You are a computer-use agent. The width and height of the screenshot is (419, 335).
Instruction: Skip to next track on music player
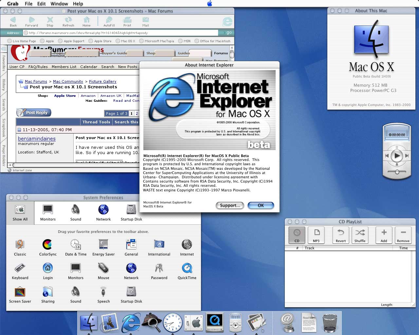click(407, 156)
